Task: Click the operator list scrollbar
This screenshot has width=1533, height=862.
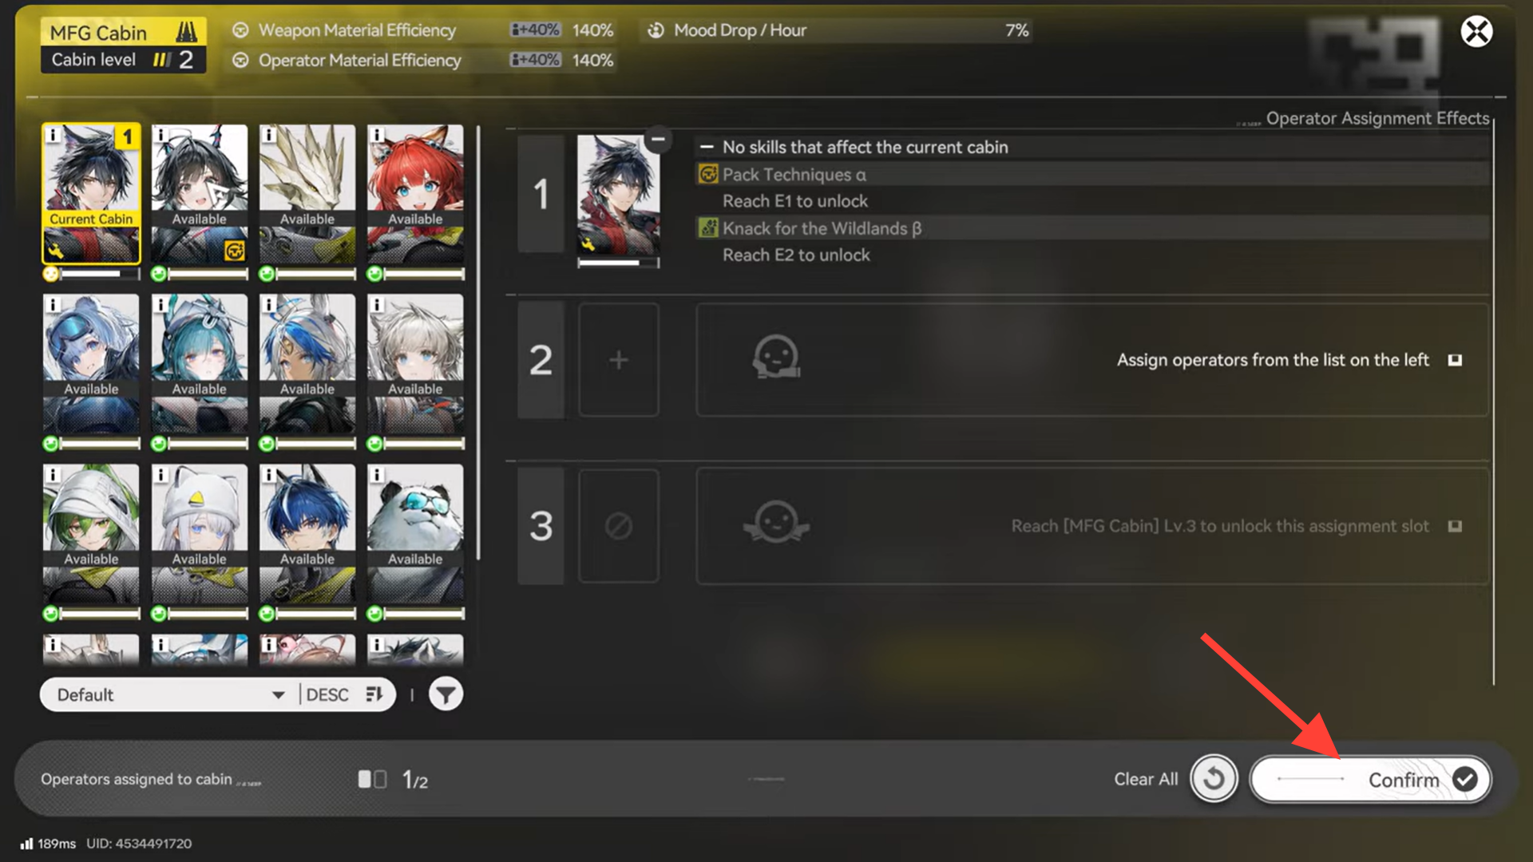Action: pyautogui.click(x=478, y=343)
